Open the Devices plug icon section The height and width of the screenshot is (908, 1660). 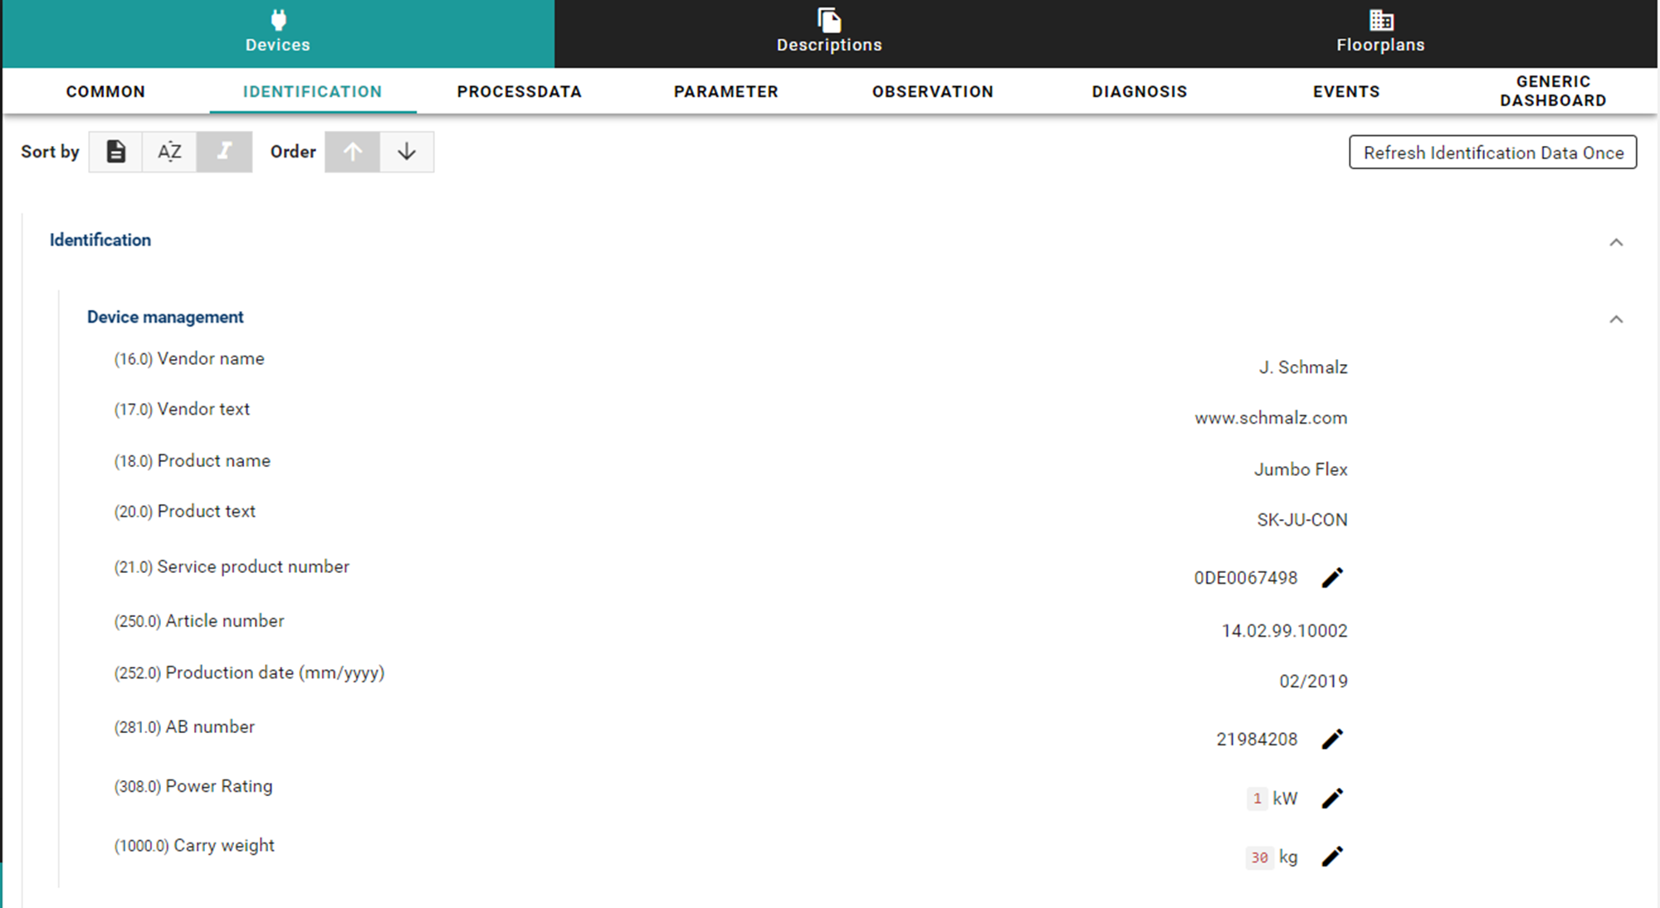[x=278, y=33]
